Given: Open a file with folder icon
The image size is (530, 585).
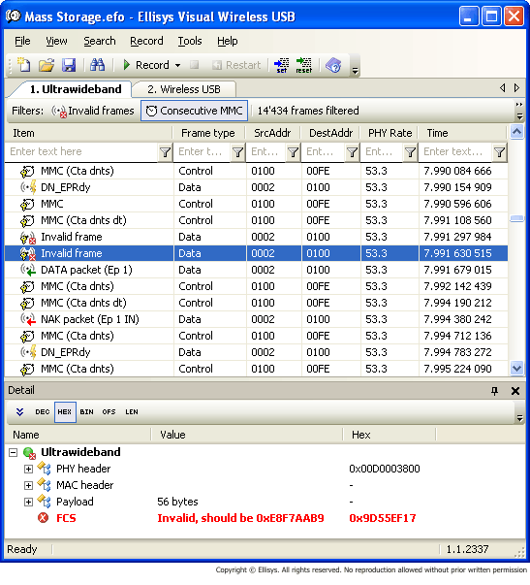Looking at the screenshot, I should pos(47,65).
